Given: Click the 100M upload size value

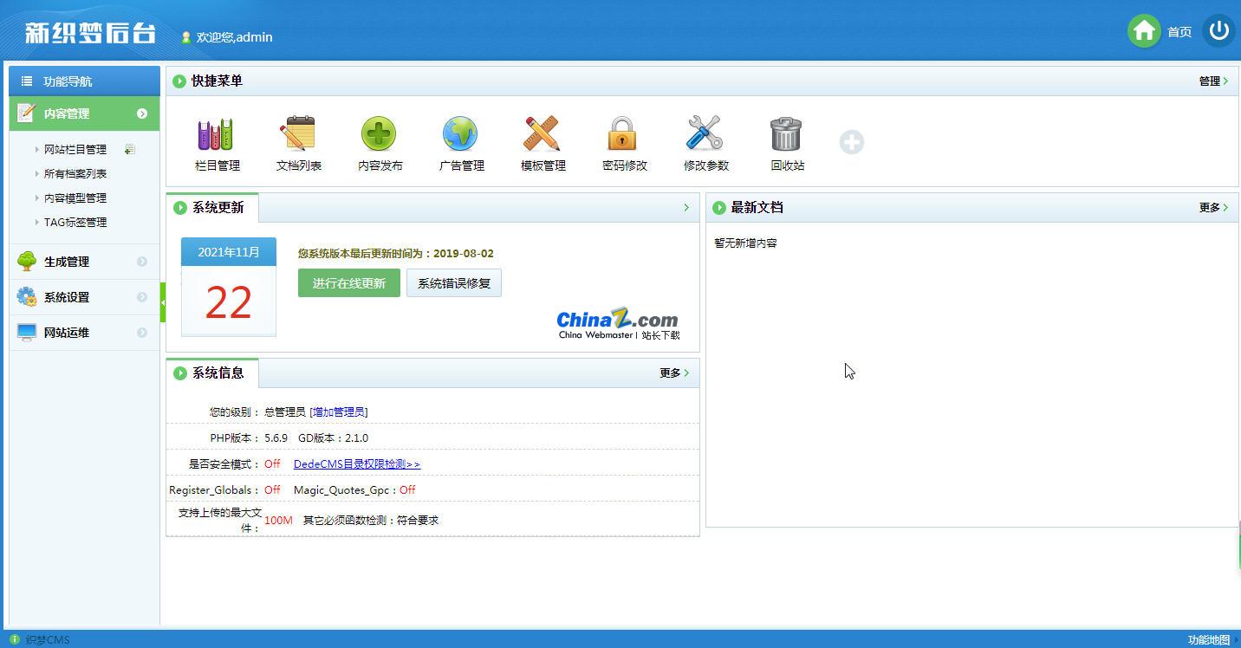Looking at the screenshot, I should (x=278, y=520).
